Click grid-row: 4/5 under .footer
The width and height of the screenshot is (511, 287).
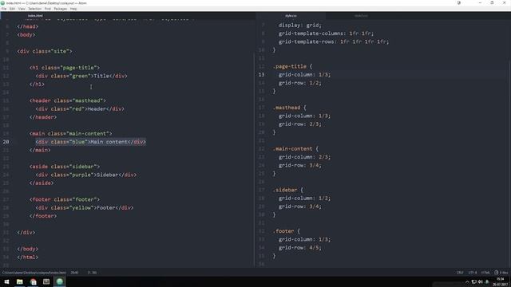(x=300, y=248)
